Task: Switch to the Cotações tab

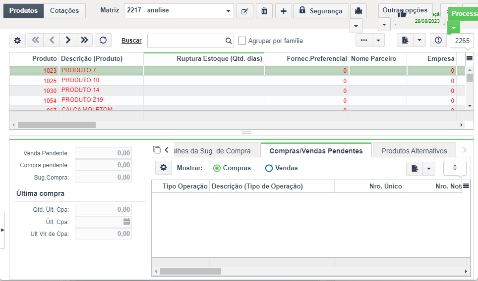Action: click(x=64, y=11)
